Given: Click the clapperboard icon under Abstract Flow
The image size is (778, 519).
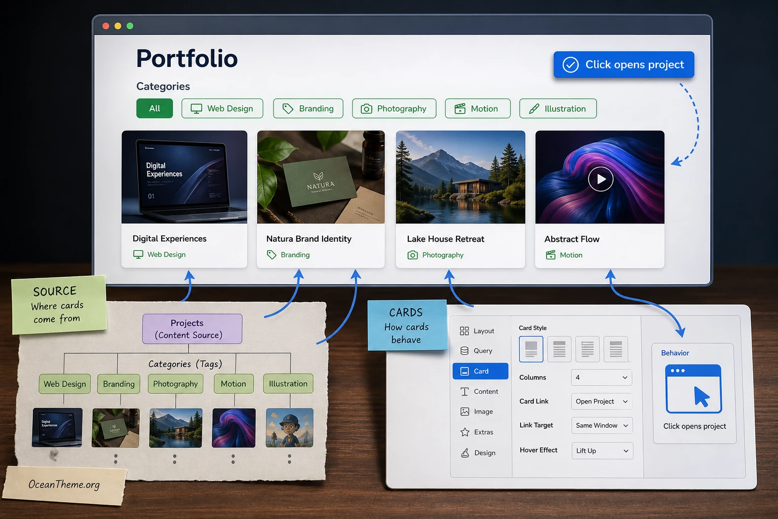Looking at the screenshot, I should 551,255.
